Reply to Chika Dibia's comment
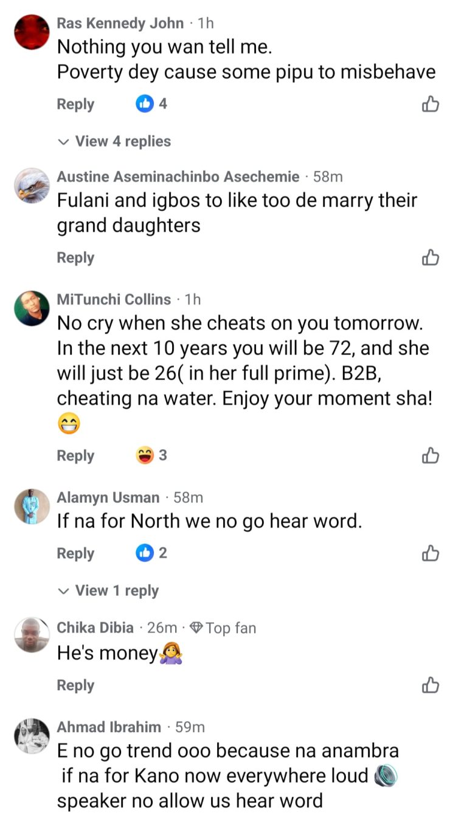 (x=75, y=685)
